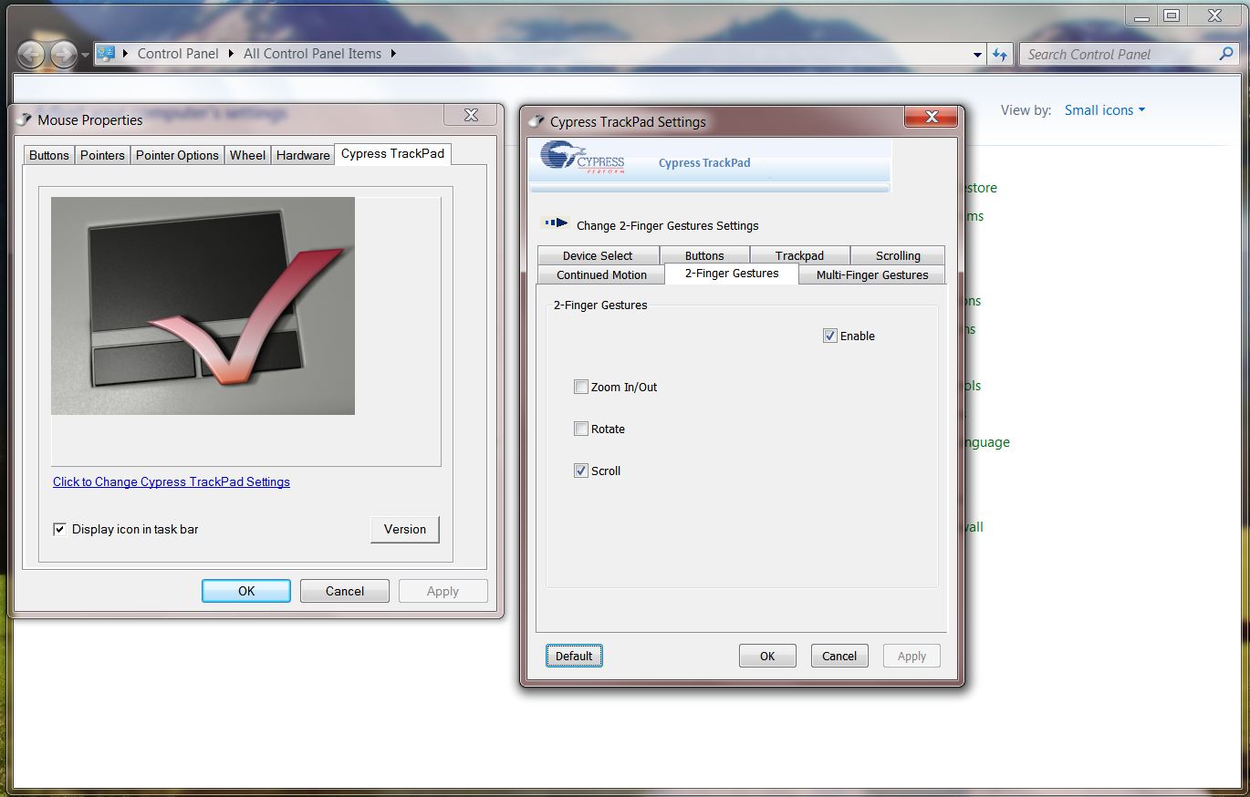Image resolution: width=1250 pixels, height=797 pixels.
Task: Click the trackpad checkmark image
Action: click(203, 305)
